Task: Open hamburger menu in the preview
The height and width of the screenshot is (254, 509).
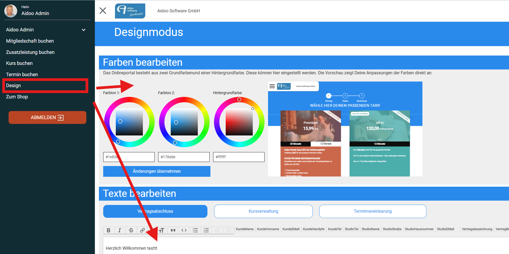Action: pos(272,86)
